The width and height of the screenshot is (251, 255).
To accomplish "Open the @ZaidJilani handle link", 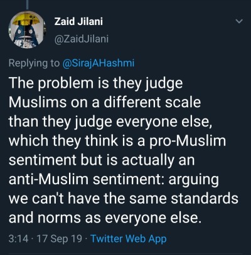I will [x=81, y=39].
